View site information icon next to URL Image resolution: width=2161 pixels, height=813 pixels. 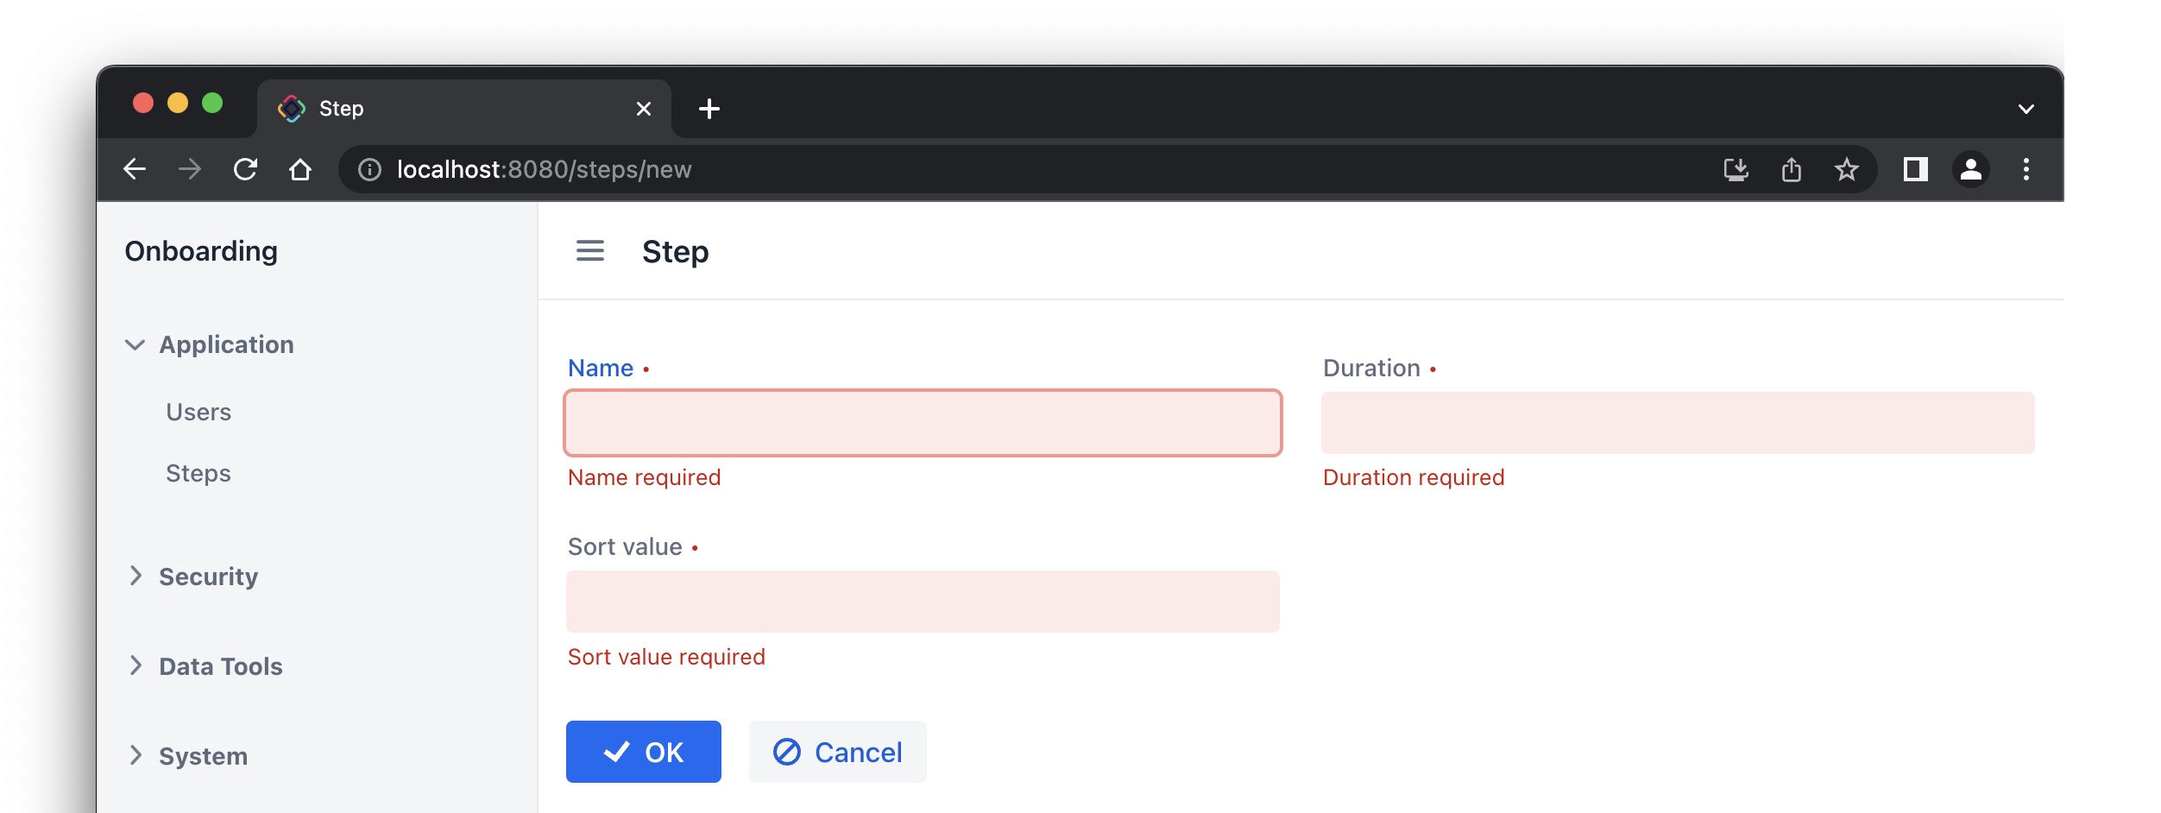point(370,169)
